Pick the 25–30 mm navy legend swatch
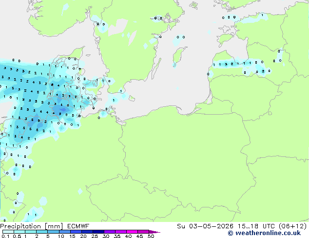 coord(98,232)
